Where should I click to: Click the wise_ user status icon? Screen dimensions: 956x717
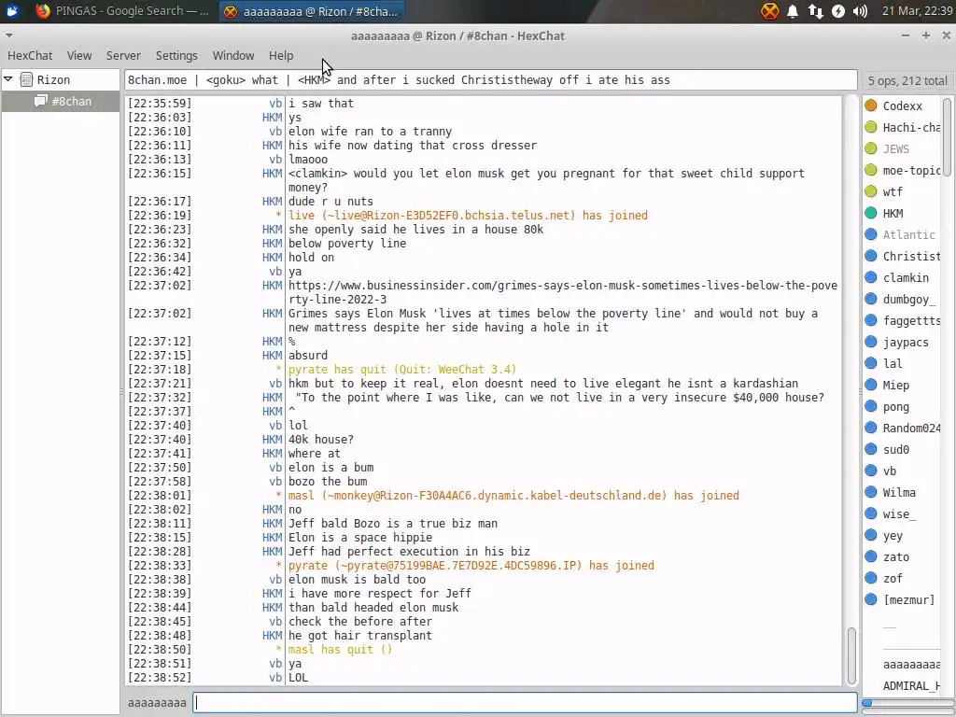tap(871, 513)
